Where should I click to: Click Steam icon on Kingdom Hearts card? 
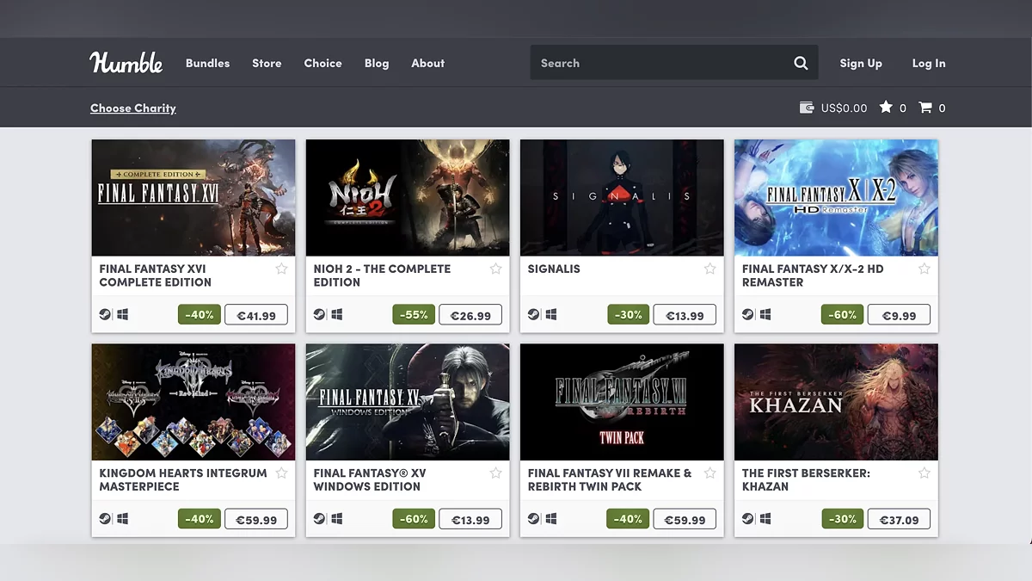(105, 519)
